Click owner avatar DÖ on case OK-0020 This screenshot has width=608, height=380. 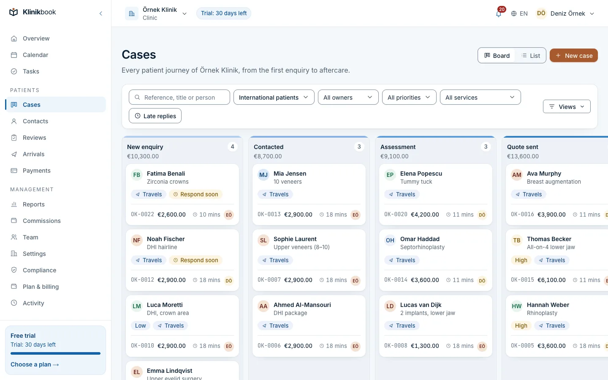point(482,214)
